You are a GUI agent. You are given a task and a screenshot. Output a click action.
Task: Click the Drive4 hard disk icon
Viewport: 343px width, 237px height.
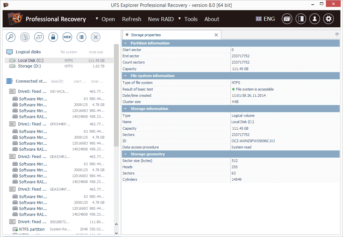click(x=12, y=222)
